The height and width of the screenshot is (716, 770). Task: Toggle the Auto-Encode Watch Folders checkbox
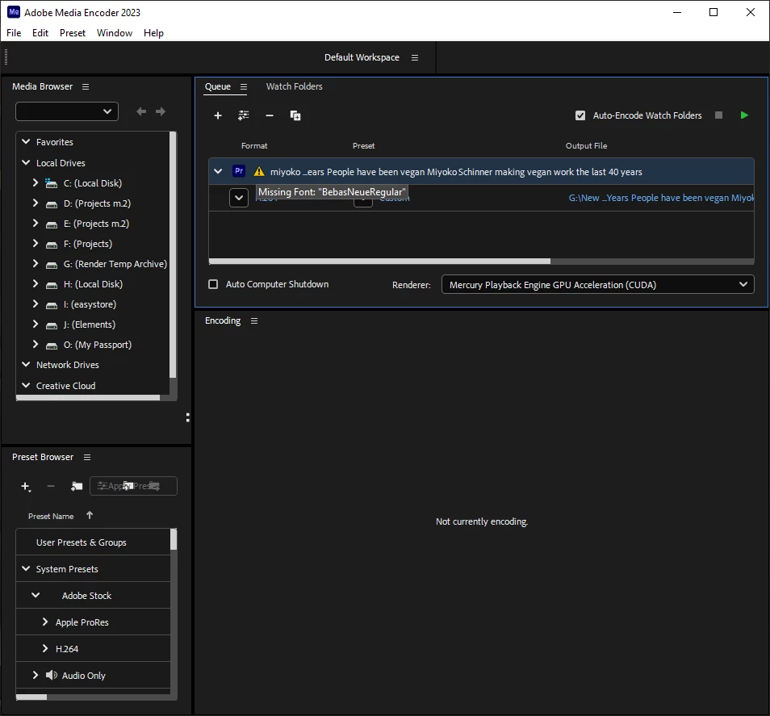(580, 115)
